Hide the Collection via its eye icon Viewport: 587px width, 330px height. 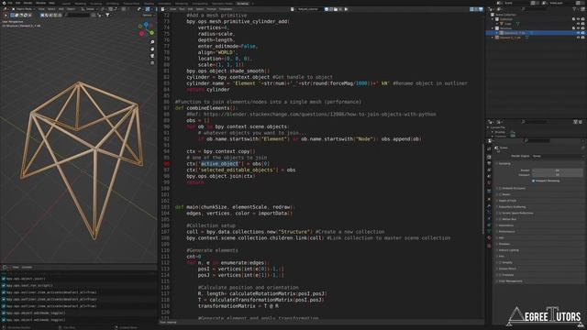(578, 18)
